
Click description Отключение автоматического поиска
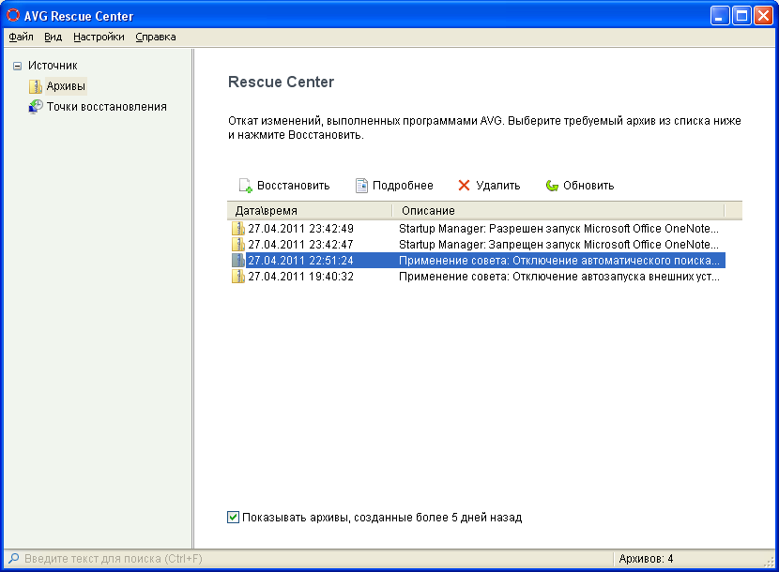559,260
